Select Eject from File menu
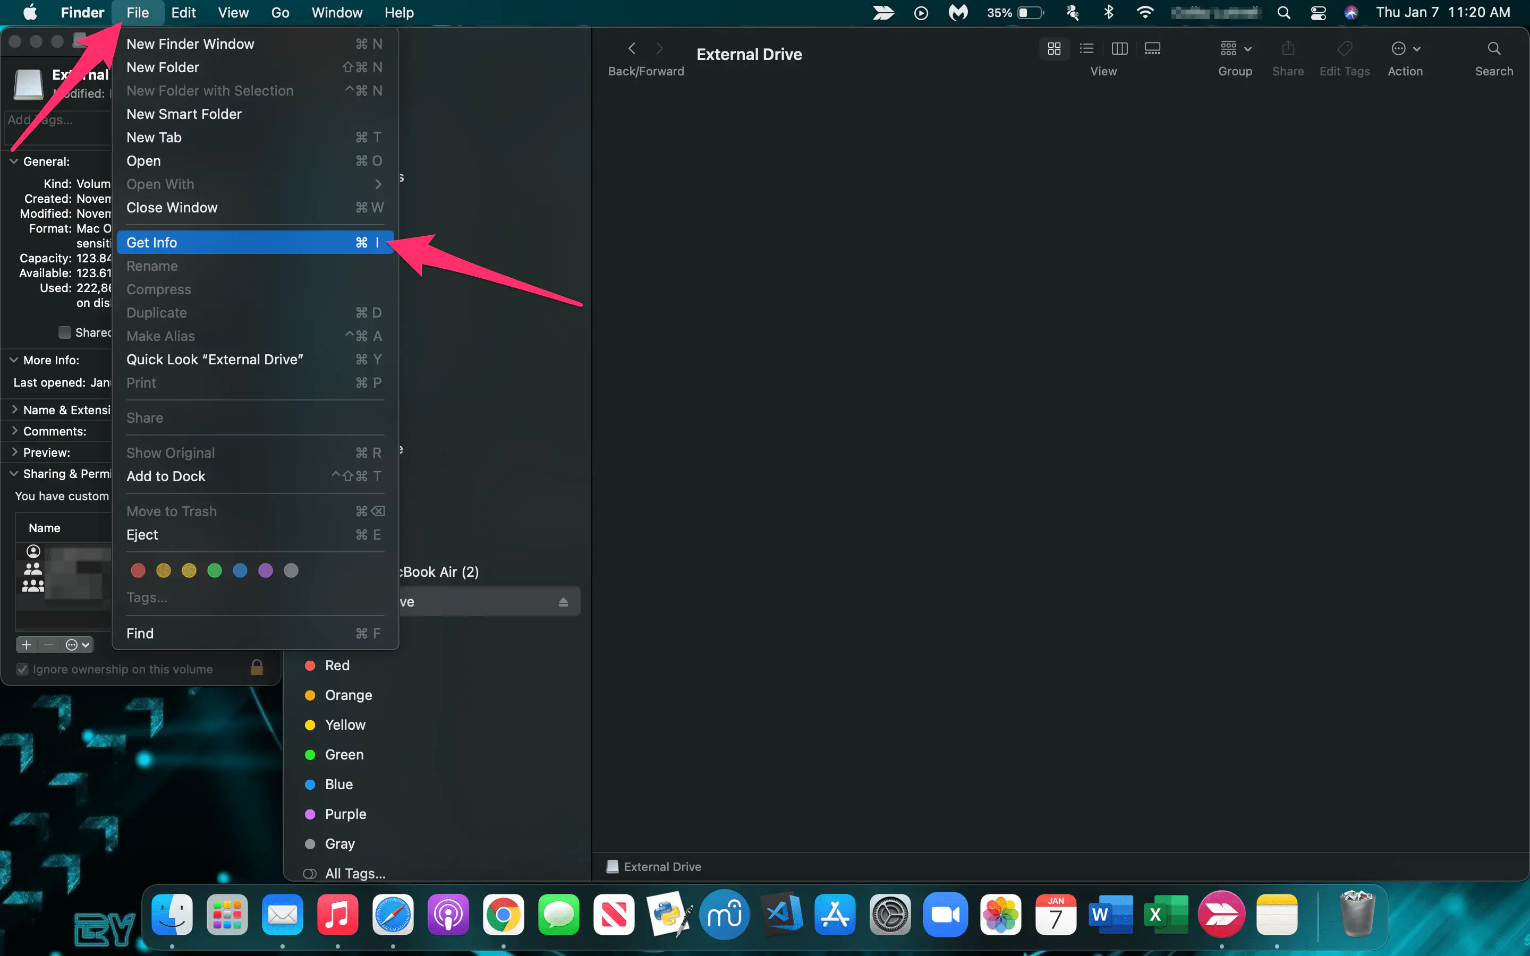 coord(255,535)
